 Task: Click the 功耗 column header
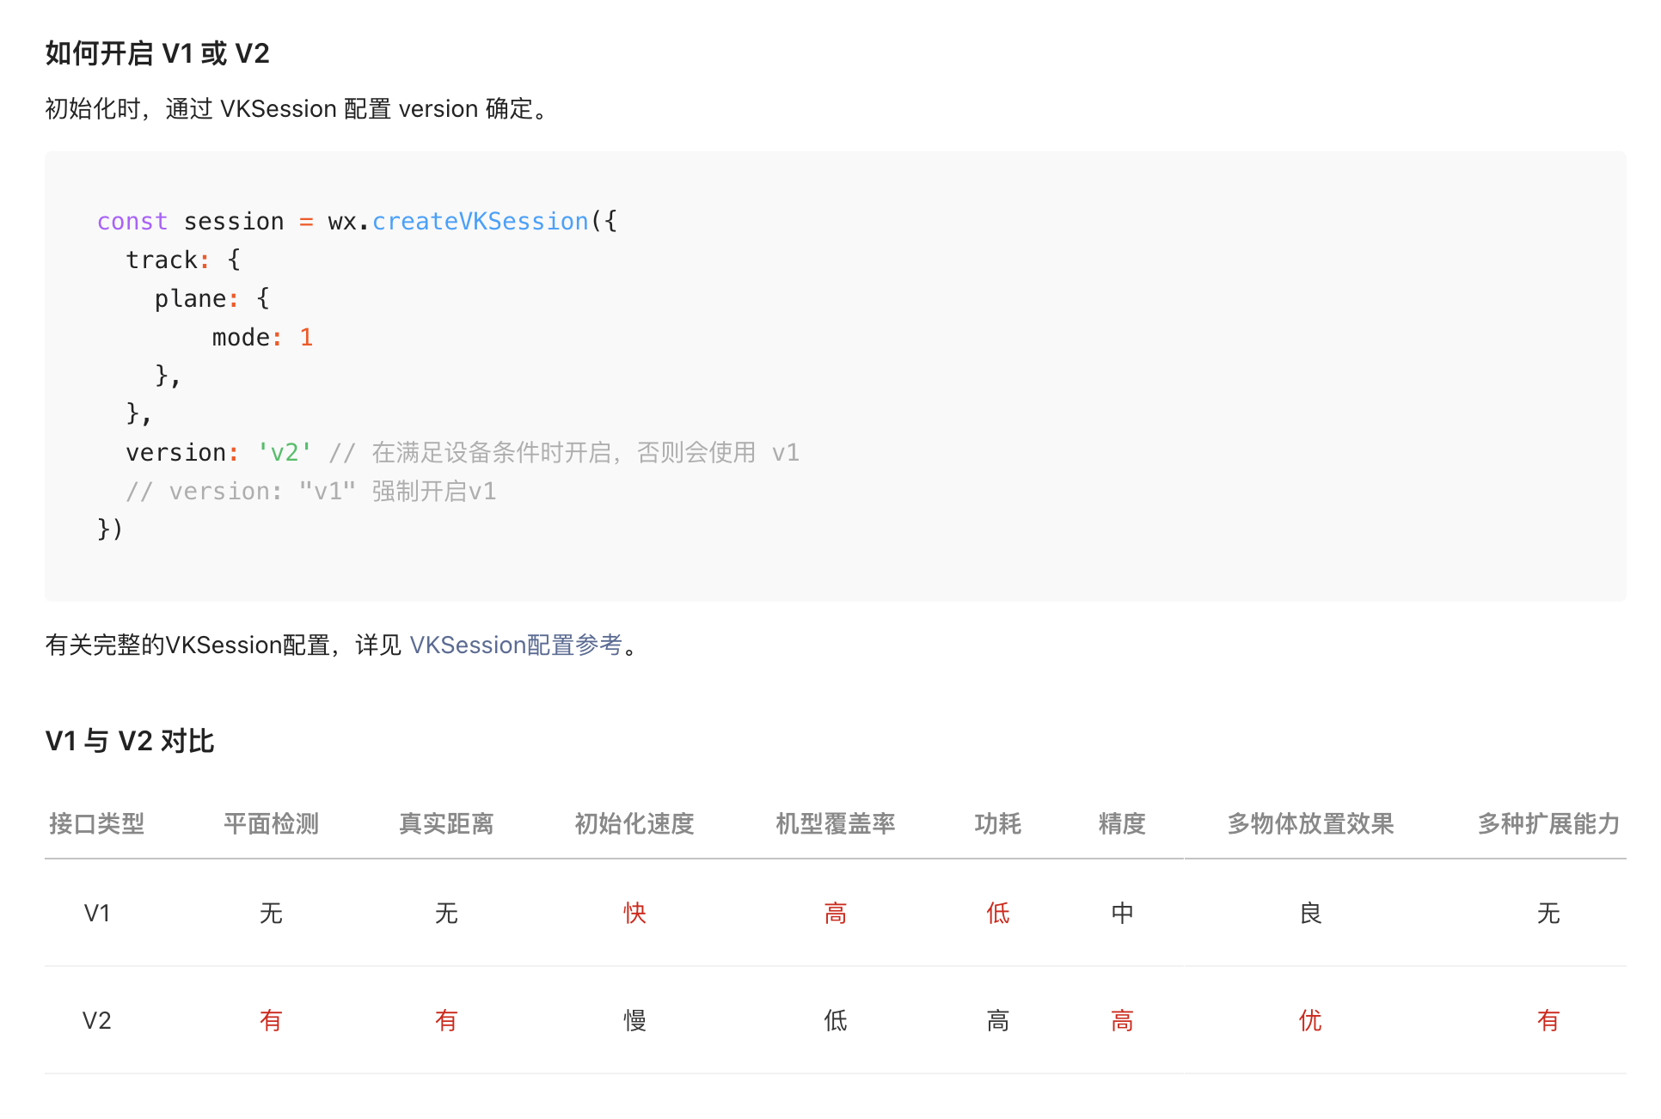pos(997,823)
